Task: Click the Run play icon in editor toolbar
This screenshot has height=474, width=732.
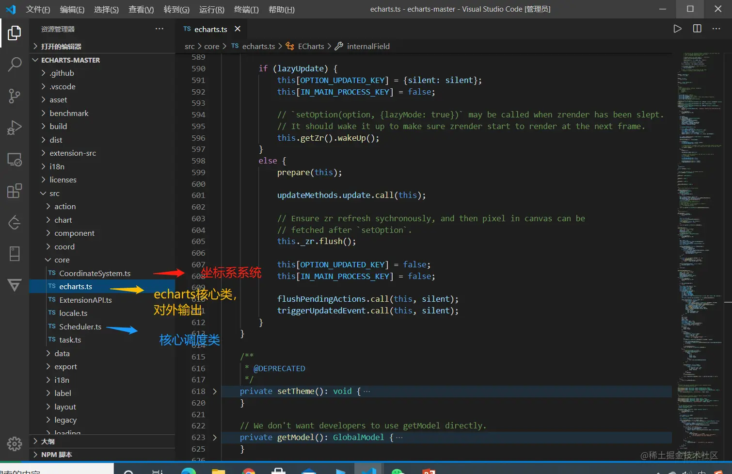Action: [x=677, y=29]
